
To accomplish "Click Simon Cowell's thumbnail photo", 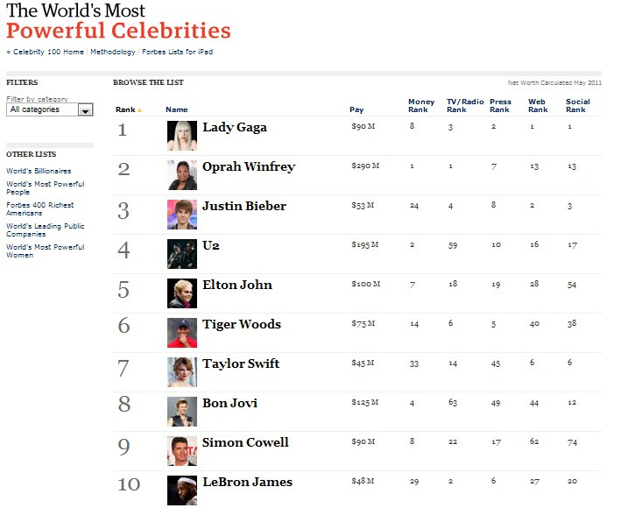I will coord(182,451).
